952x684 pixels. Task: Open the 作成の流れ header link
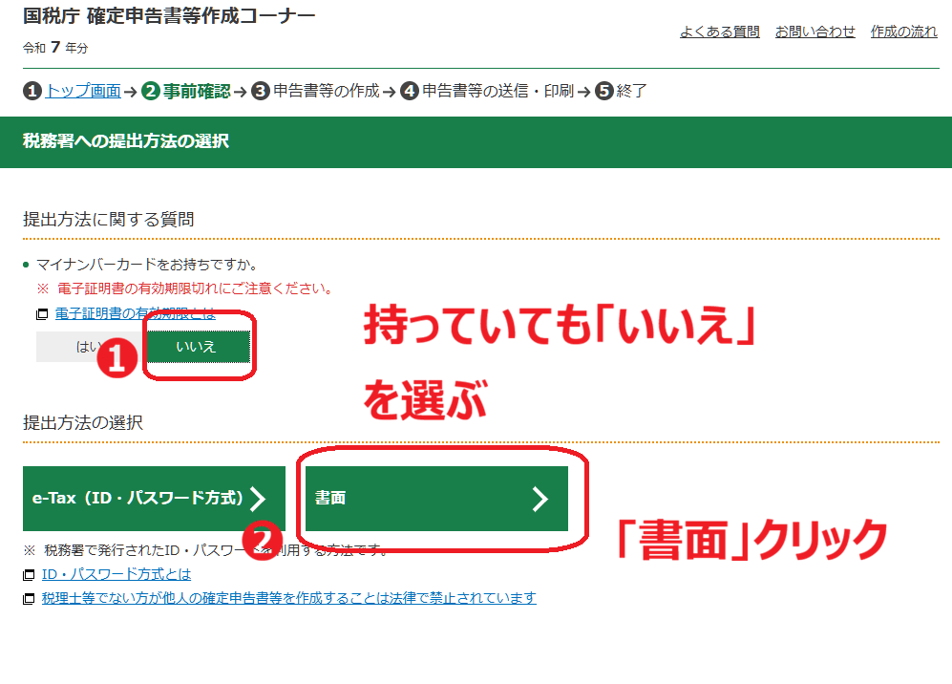pyautogui.click(x=903, y=32)
